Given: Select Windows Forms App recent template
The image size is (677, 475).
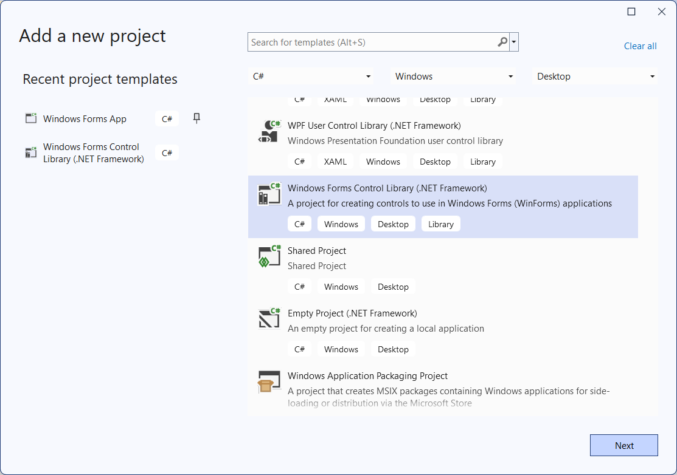Looking at the screenshot, I should coord(85,119).
